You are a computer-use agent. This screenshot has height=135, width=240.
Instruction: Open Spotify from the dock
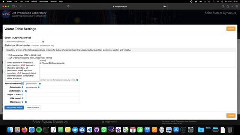(x=39, y=130)
